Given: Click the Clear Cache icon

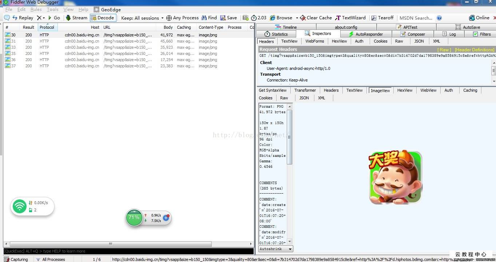Looking at the screenshot, I should click(303, 17).
